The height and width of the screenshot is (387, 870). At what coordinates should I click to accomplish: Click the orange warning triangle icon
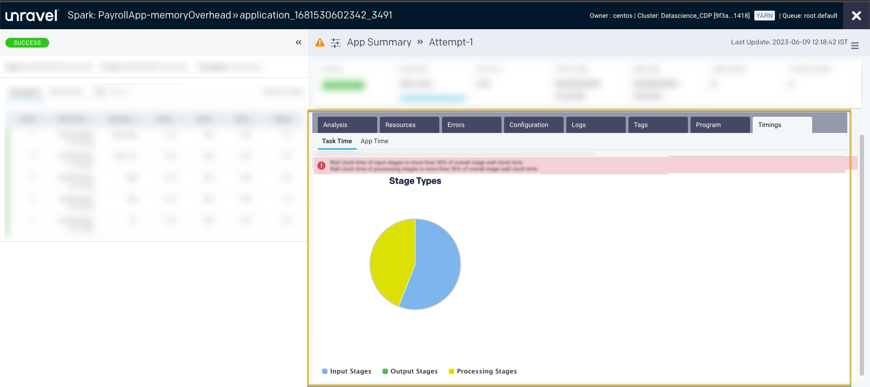pyautogui.click(x=320, y=42)
